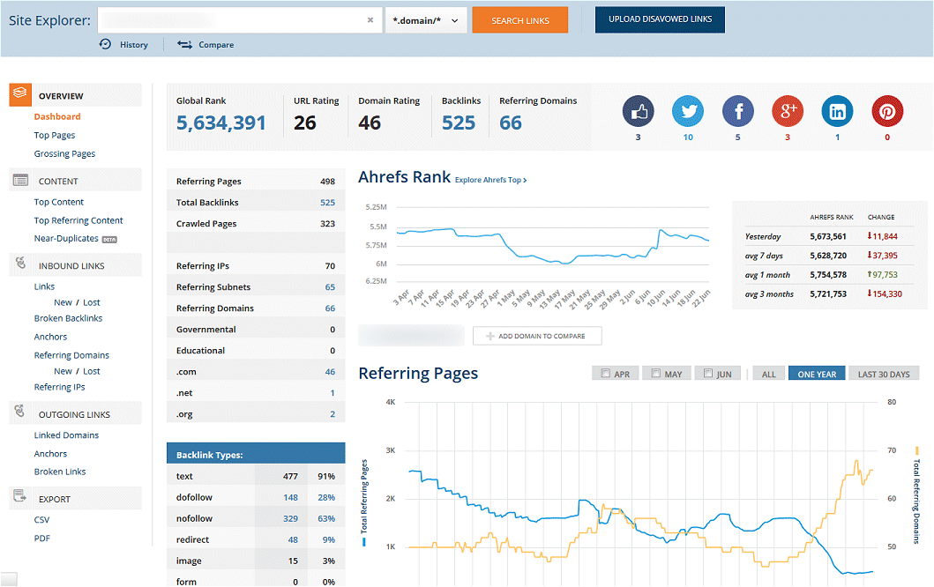Open Top Content in the sidebar
Screen dimensions: 934x587
coord(59,202)
